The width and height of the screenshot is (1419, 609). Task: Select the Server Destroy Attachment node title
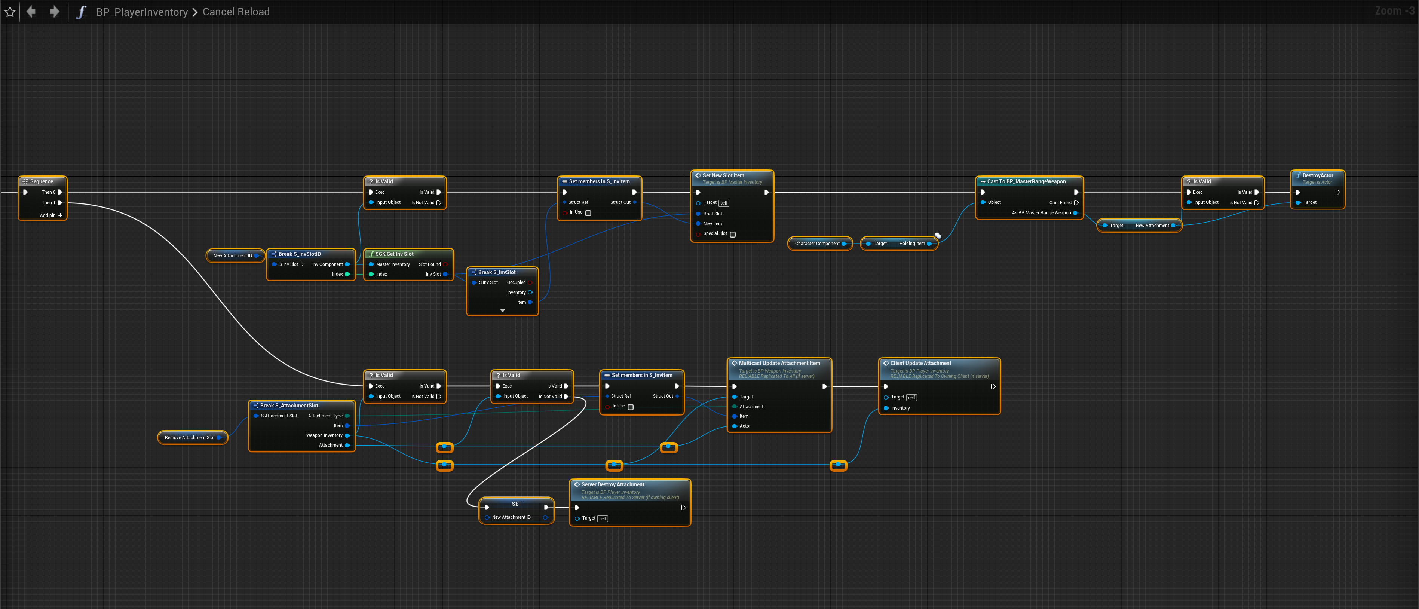pyautogui.click(x=613, y=484)
